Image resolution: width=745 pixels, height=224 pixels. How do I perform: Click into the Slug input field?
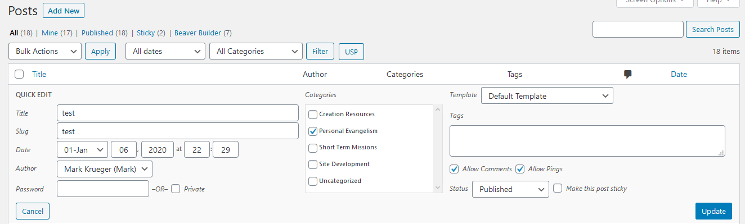pyautogui.click(x=178, y=131)
